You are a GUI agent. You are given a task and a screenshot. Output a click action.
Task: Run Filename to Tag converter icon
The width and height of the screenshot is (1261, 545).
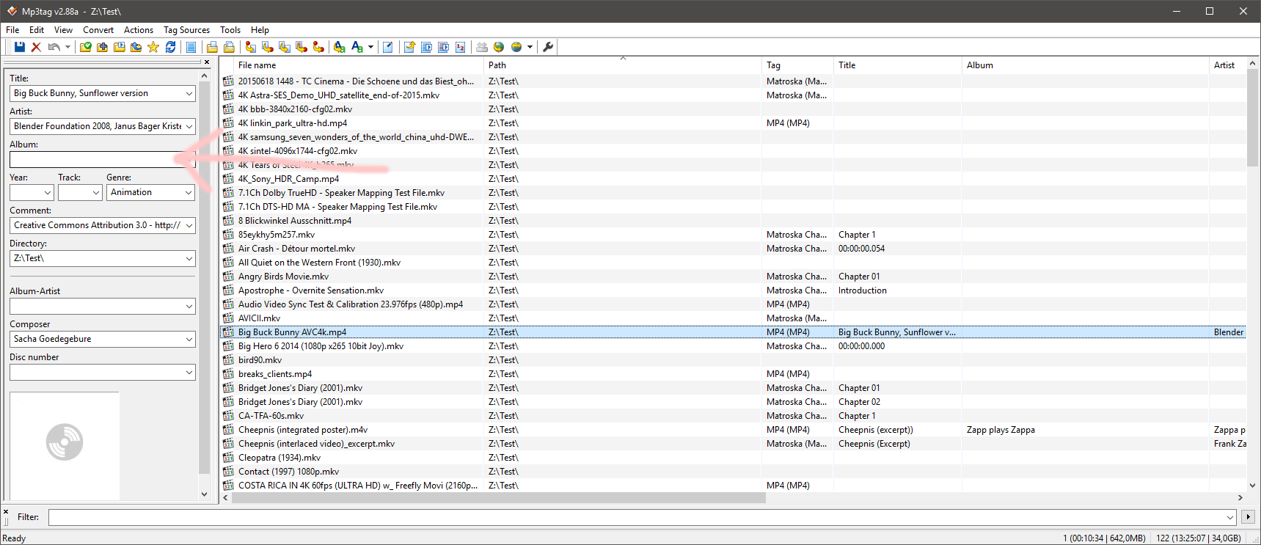click(x=268, y=47)
